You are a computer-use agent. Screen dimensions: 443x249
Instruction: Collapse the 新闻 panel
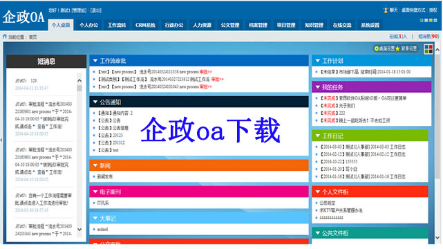click(95, 165)
